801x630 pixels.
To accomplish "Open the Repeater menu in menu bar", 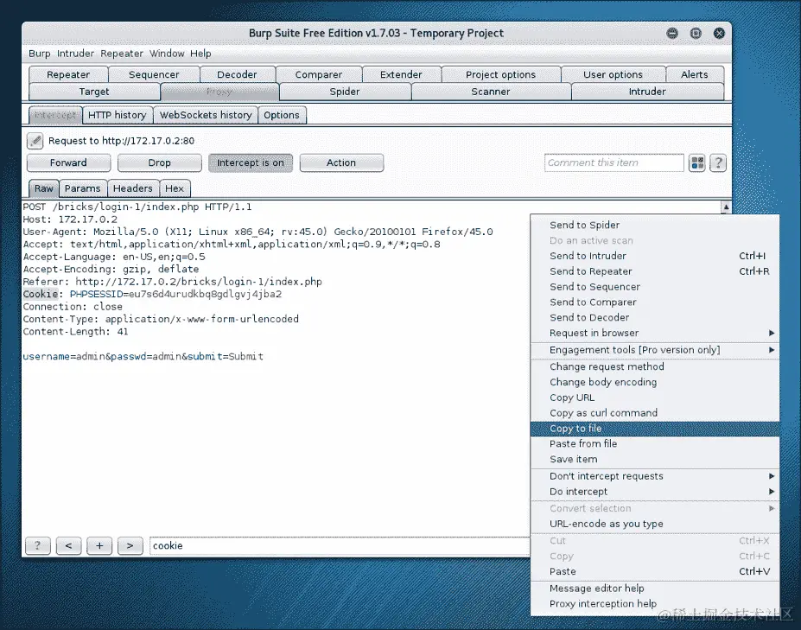I will point(122,54).
